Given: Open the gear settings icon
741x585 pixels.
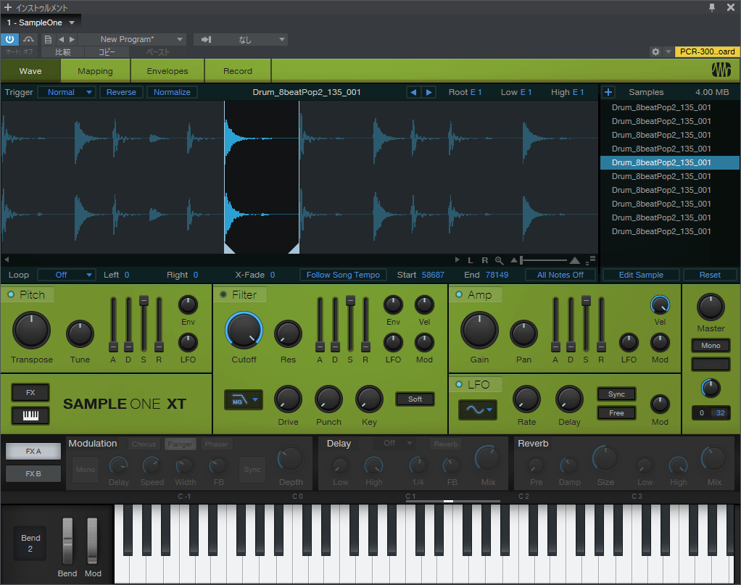Looking at the screenshot, I should pyautogui.click(x=655, y=51).
